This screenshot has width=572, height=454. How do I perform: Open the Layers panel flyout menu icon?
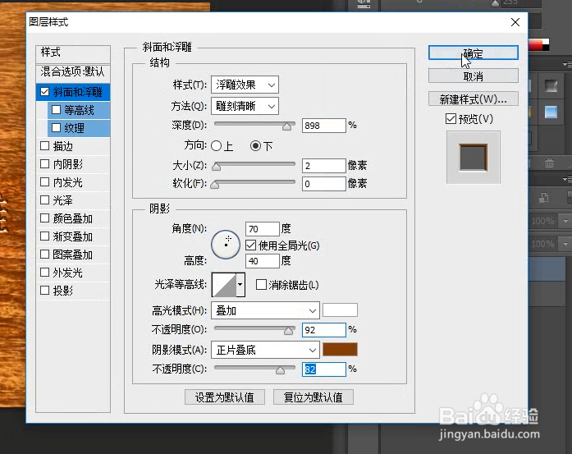click(567, 179)
